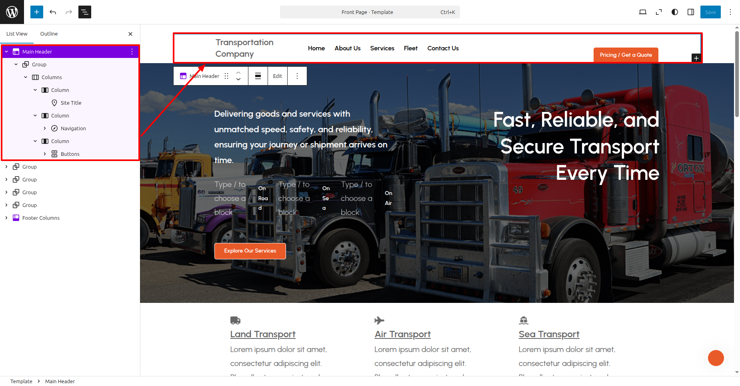Image resolution: width=740 pixels, height=386 pixels.
Task: Toggle the zoom out view icon
Action: coord(659,12)
